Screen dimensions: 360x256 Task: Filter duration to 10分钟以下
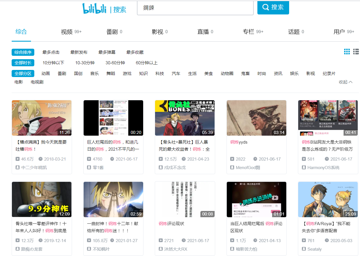(53, 63)
